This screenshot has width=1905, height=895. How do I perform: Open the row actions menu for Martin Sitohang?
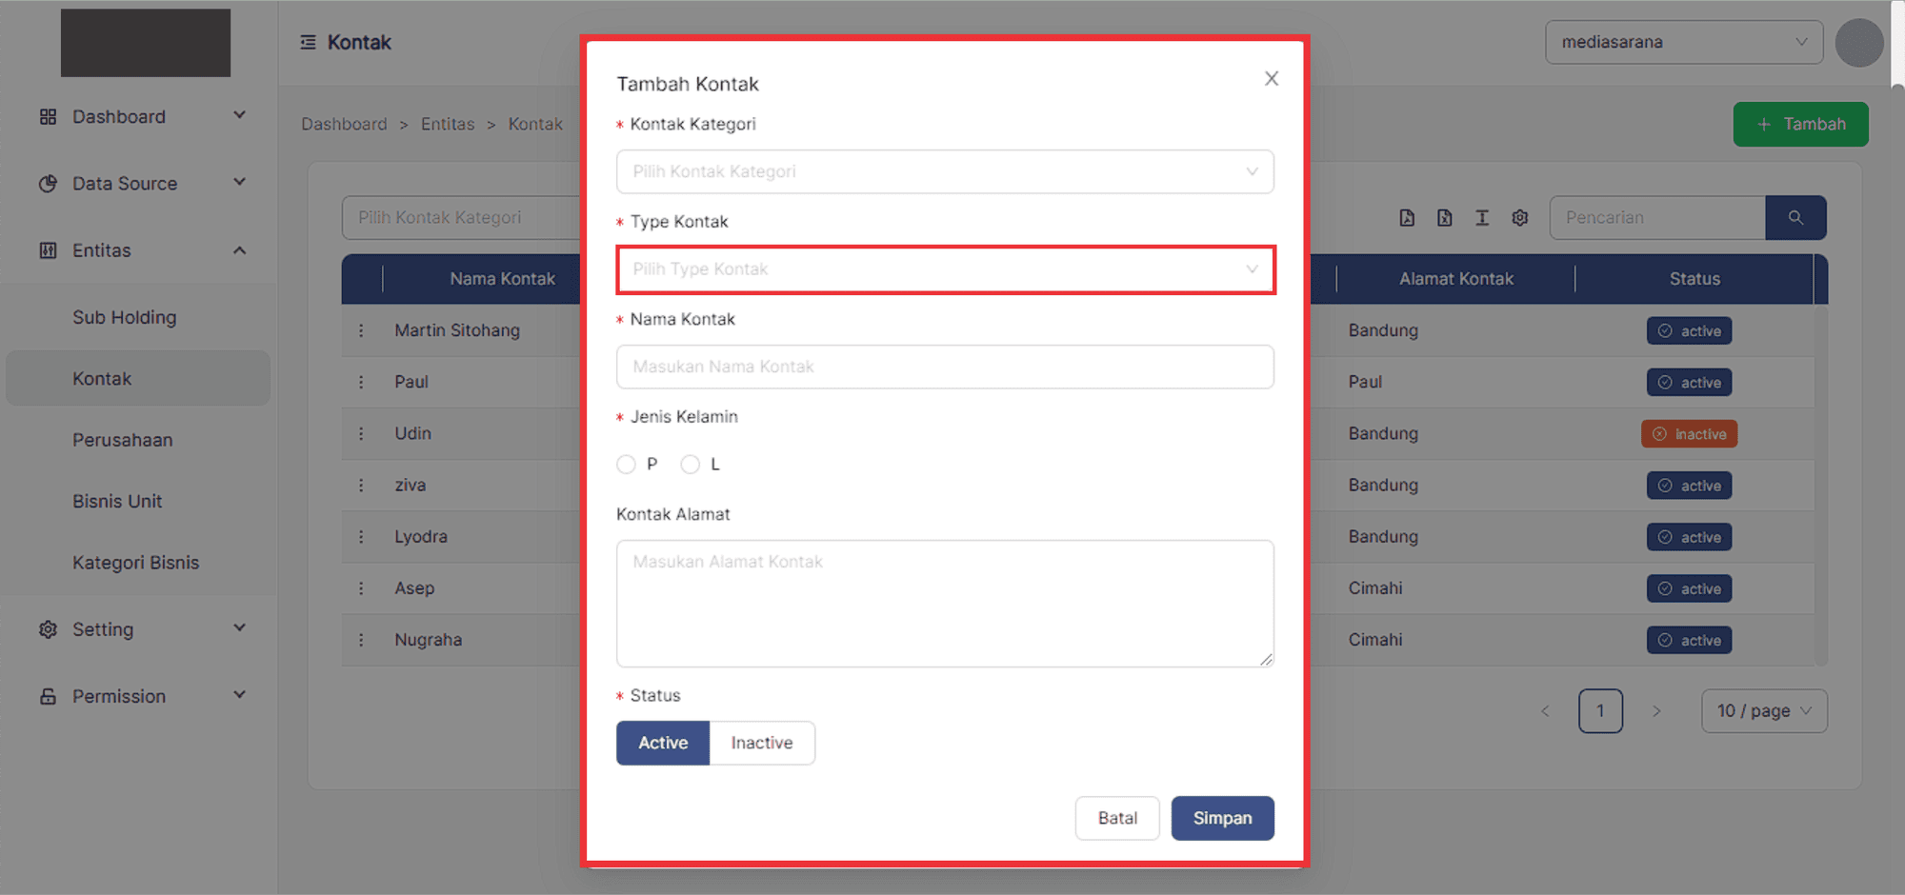coord(362,330)
